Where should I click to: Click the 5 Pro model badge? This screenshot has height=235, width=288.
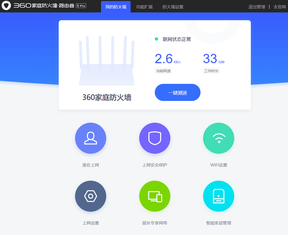coord(81,6)
